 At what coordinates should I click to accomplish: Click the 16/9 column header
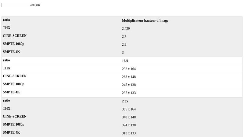[125, 61]
